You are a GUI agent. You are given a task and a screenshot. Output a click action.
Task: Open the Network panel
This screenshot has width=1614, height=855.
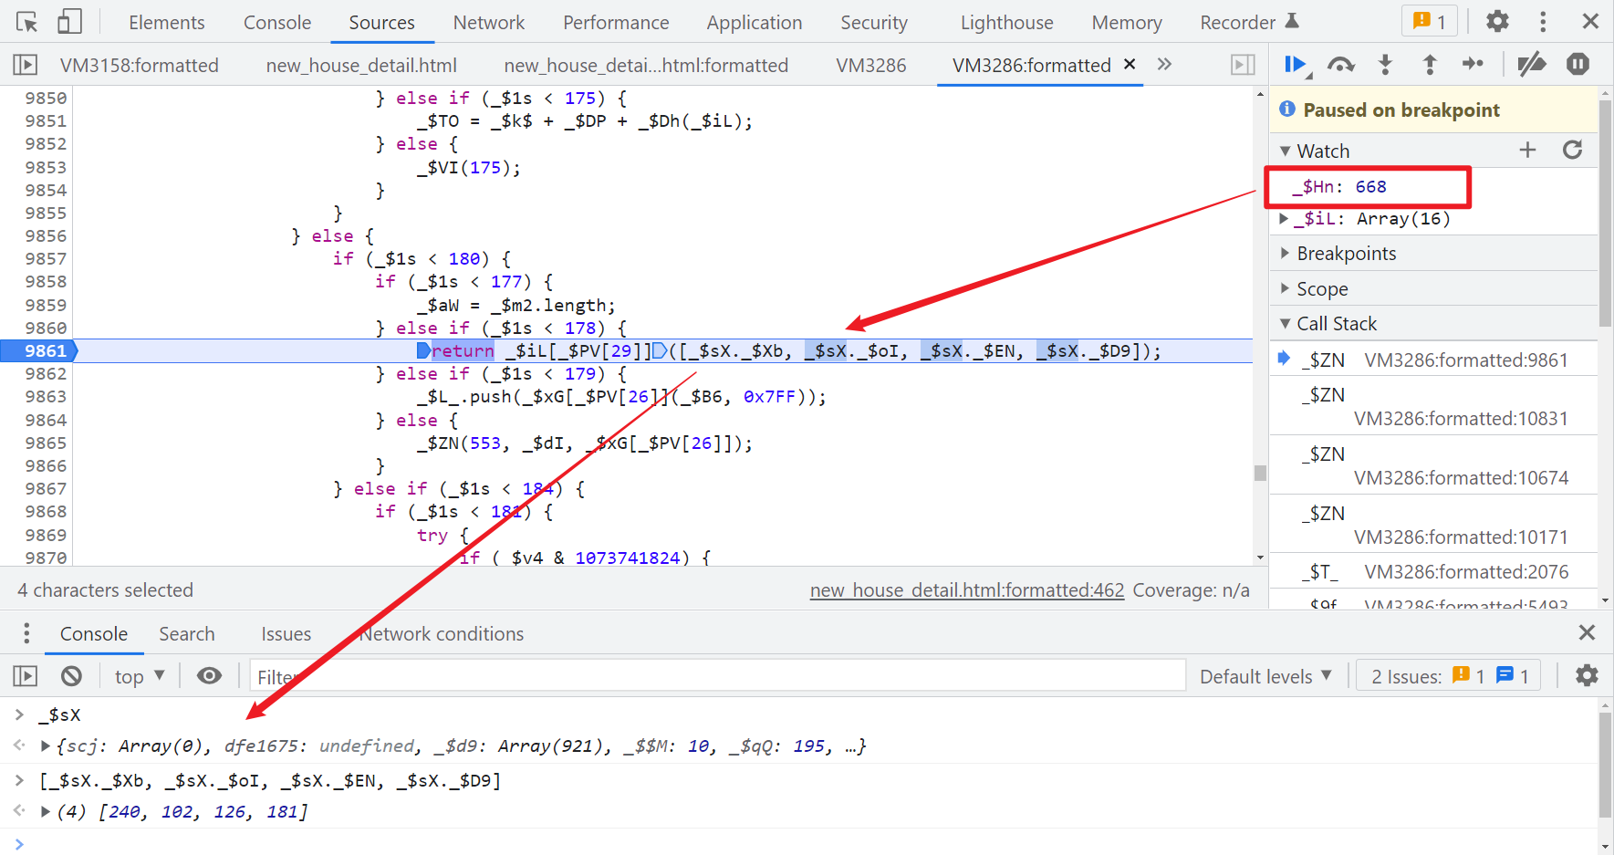pos(489,22)
